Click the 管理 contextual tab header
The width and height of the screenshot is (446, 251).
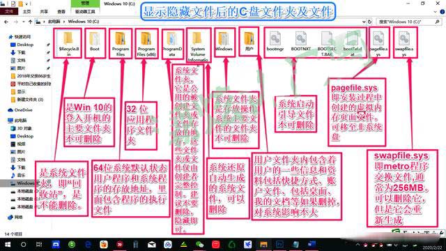pyautogui.click(x=85, y=3)
